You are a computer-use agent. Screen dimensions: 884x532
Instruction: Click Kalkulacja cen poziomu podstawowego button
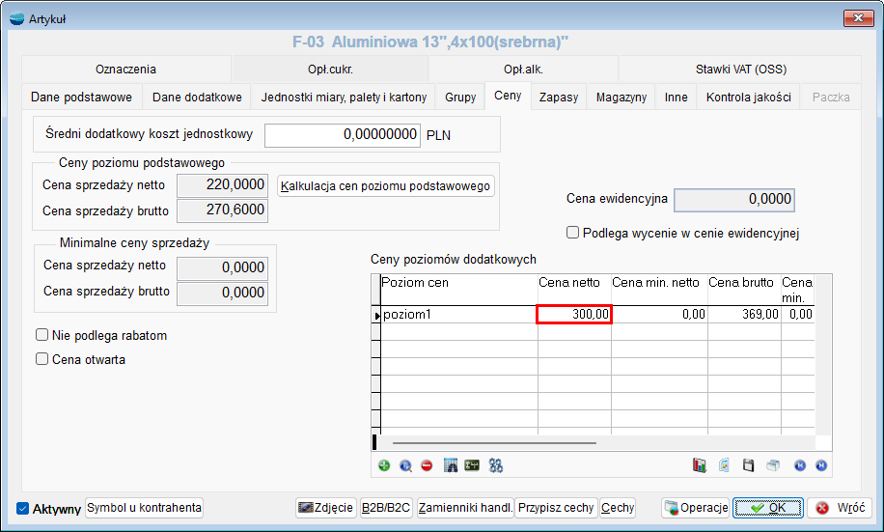click(x=386, y=186)
